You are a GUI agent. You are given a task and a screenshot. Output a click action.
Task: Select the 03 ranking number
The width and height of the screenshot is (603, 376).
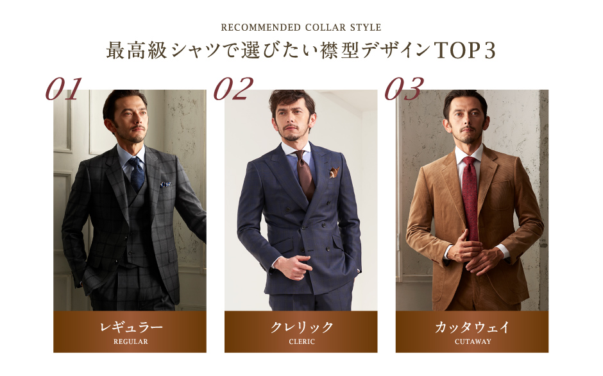[404, 89]
